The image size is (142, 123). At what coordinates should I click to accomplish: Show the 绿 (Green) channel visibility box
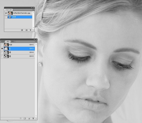(2, 52)
